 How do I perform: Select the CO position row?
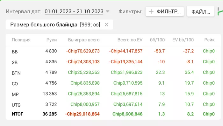(x=113, y=83)
